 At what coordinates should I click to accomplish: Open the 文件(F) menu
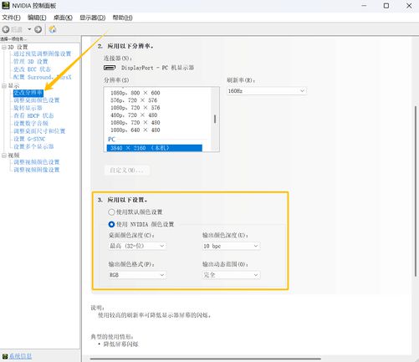click(12, 18)
